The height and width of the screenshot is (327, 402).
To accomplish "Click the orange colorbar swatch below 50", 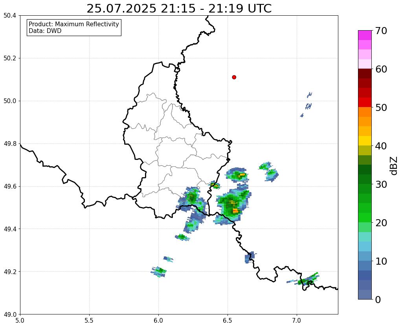I will coord(365,112).
